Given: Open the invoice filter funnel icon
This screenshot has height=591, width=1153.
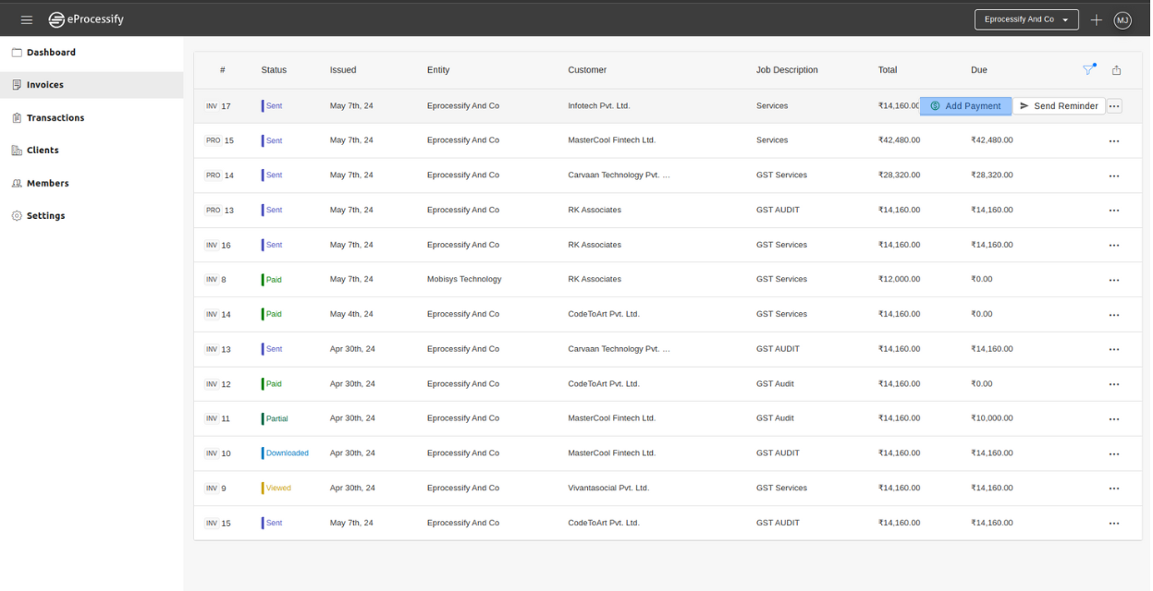Looking at the screenshot, I should pos(1088,70).
